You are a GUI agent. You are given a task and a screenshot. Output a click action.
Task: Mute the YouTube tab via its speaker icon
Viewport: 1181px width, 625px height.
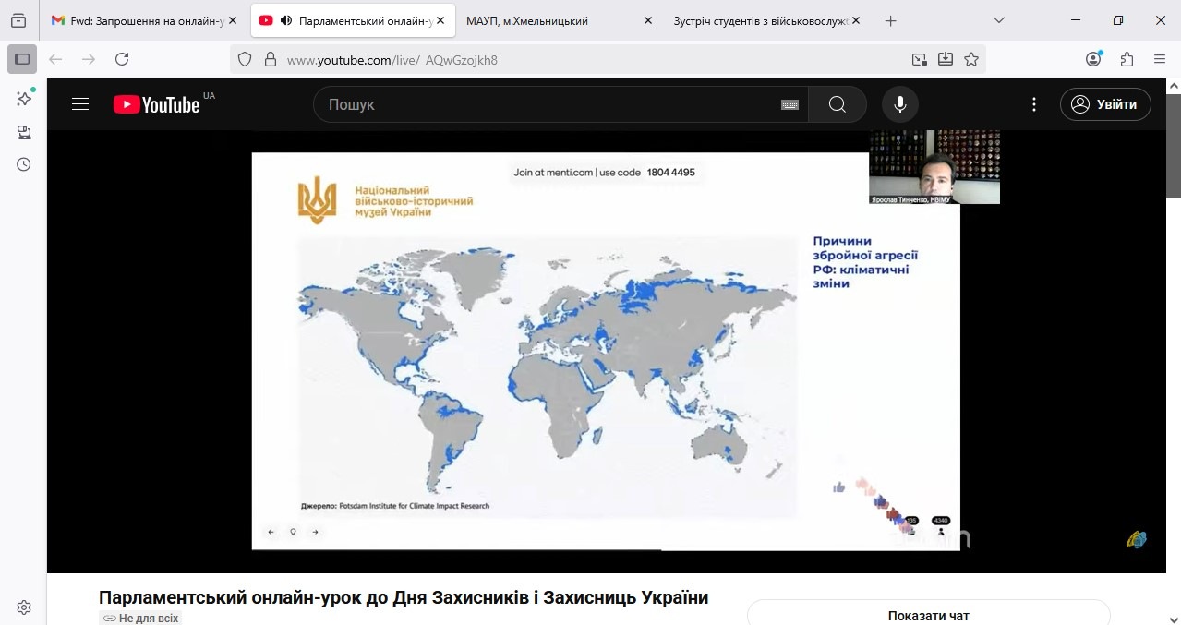(x=286, y=20)
